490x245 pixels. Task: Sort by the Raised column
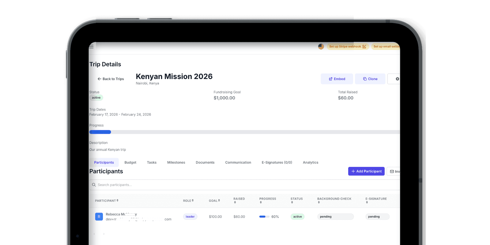coord(239,200)
